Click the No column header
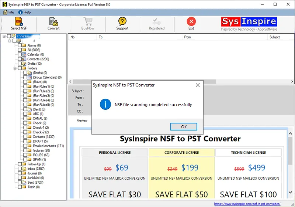295x207 pixels. pyautogui.click(x=82, y=37)
